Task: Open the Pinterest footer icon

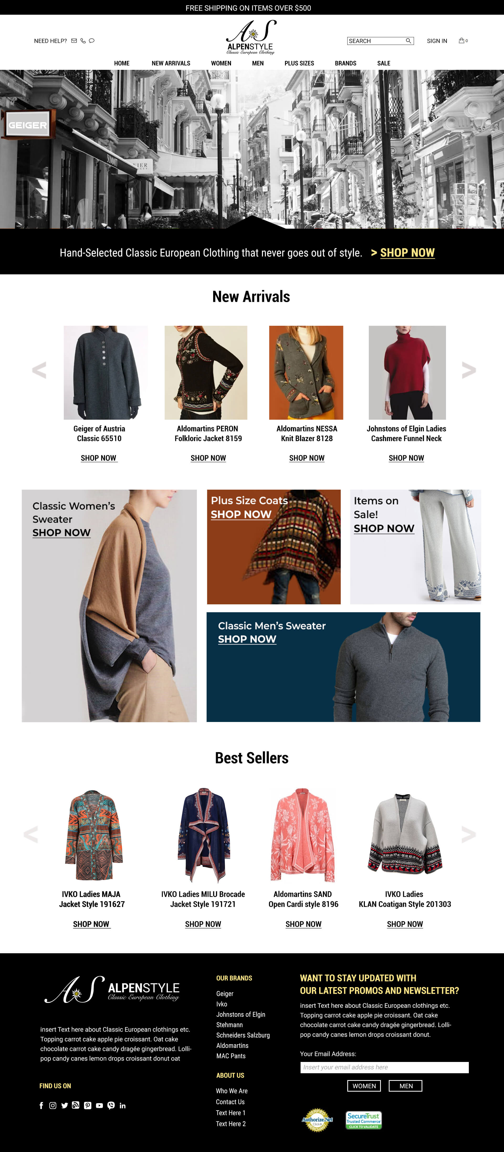Action: [x=88, y=1106]
